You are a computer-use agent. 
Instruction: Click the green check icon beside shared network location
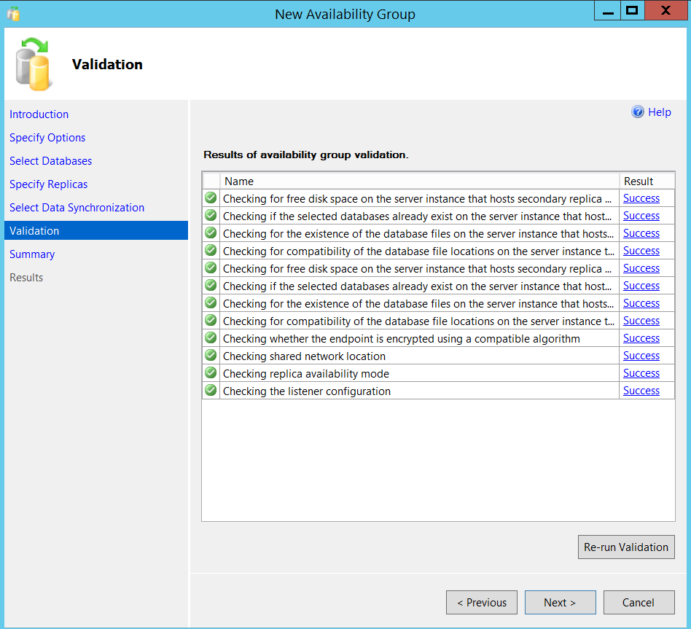click(x=211, y=356)
